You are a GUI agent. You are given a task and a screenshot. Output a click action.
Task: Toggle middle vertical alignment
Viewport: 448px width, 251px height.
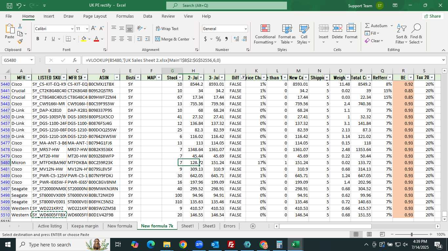[122, 28]
